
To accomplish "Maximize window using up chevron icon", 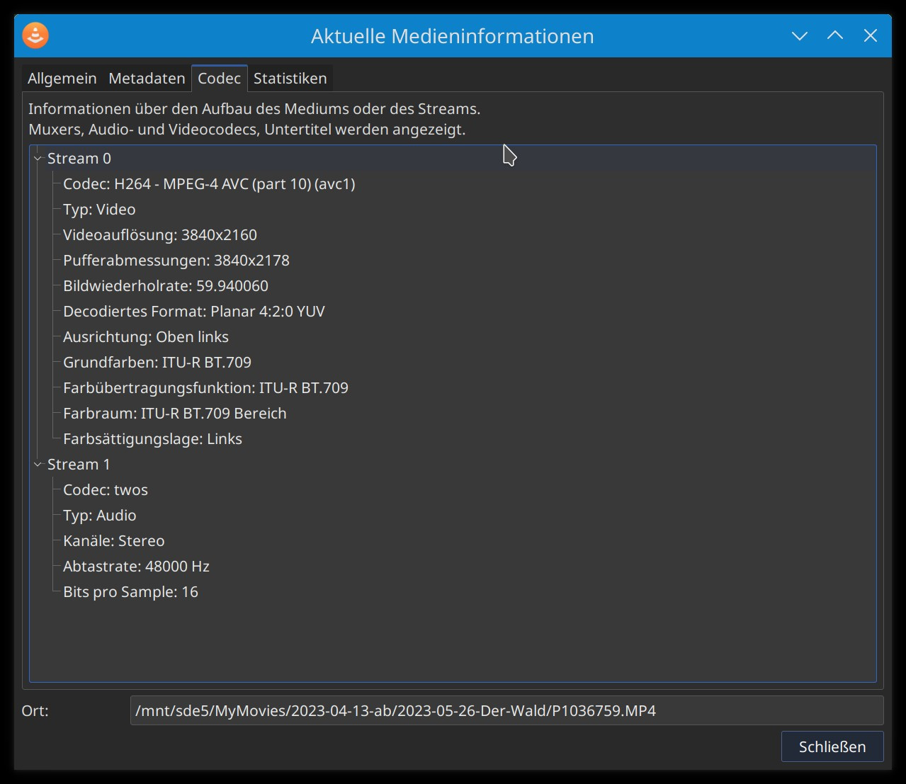I will [x=835, y=36].
